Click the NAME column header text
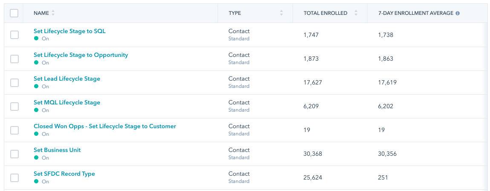Viewport: 490px width, 191px height. point(41,13)
